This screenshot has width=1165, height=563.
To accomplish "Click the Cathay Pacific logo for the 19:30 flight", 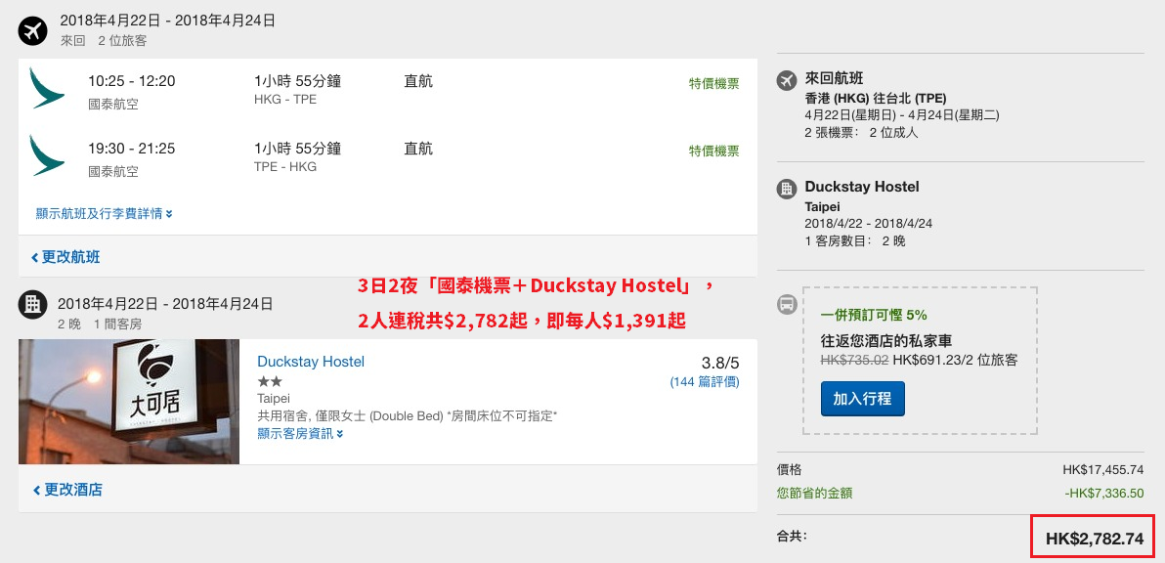I will point(47,155).
